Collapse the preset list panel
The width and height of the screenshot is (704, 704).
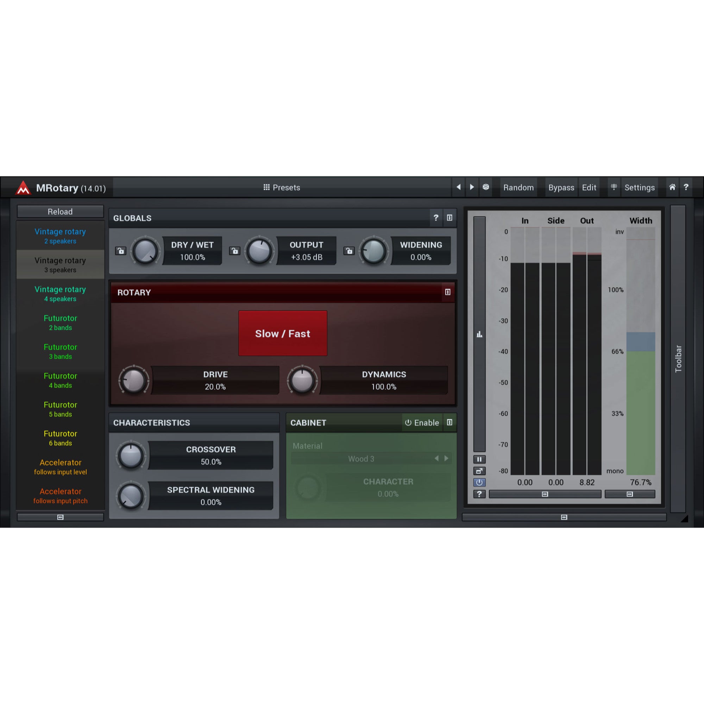(61, 517)
